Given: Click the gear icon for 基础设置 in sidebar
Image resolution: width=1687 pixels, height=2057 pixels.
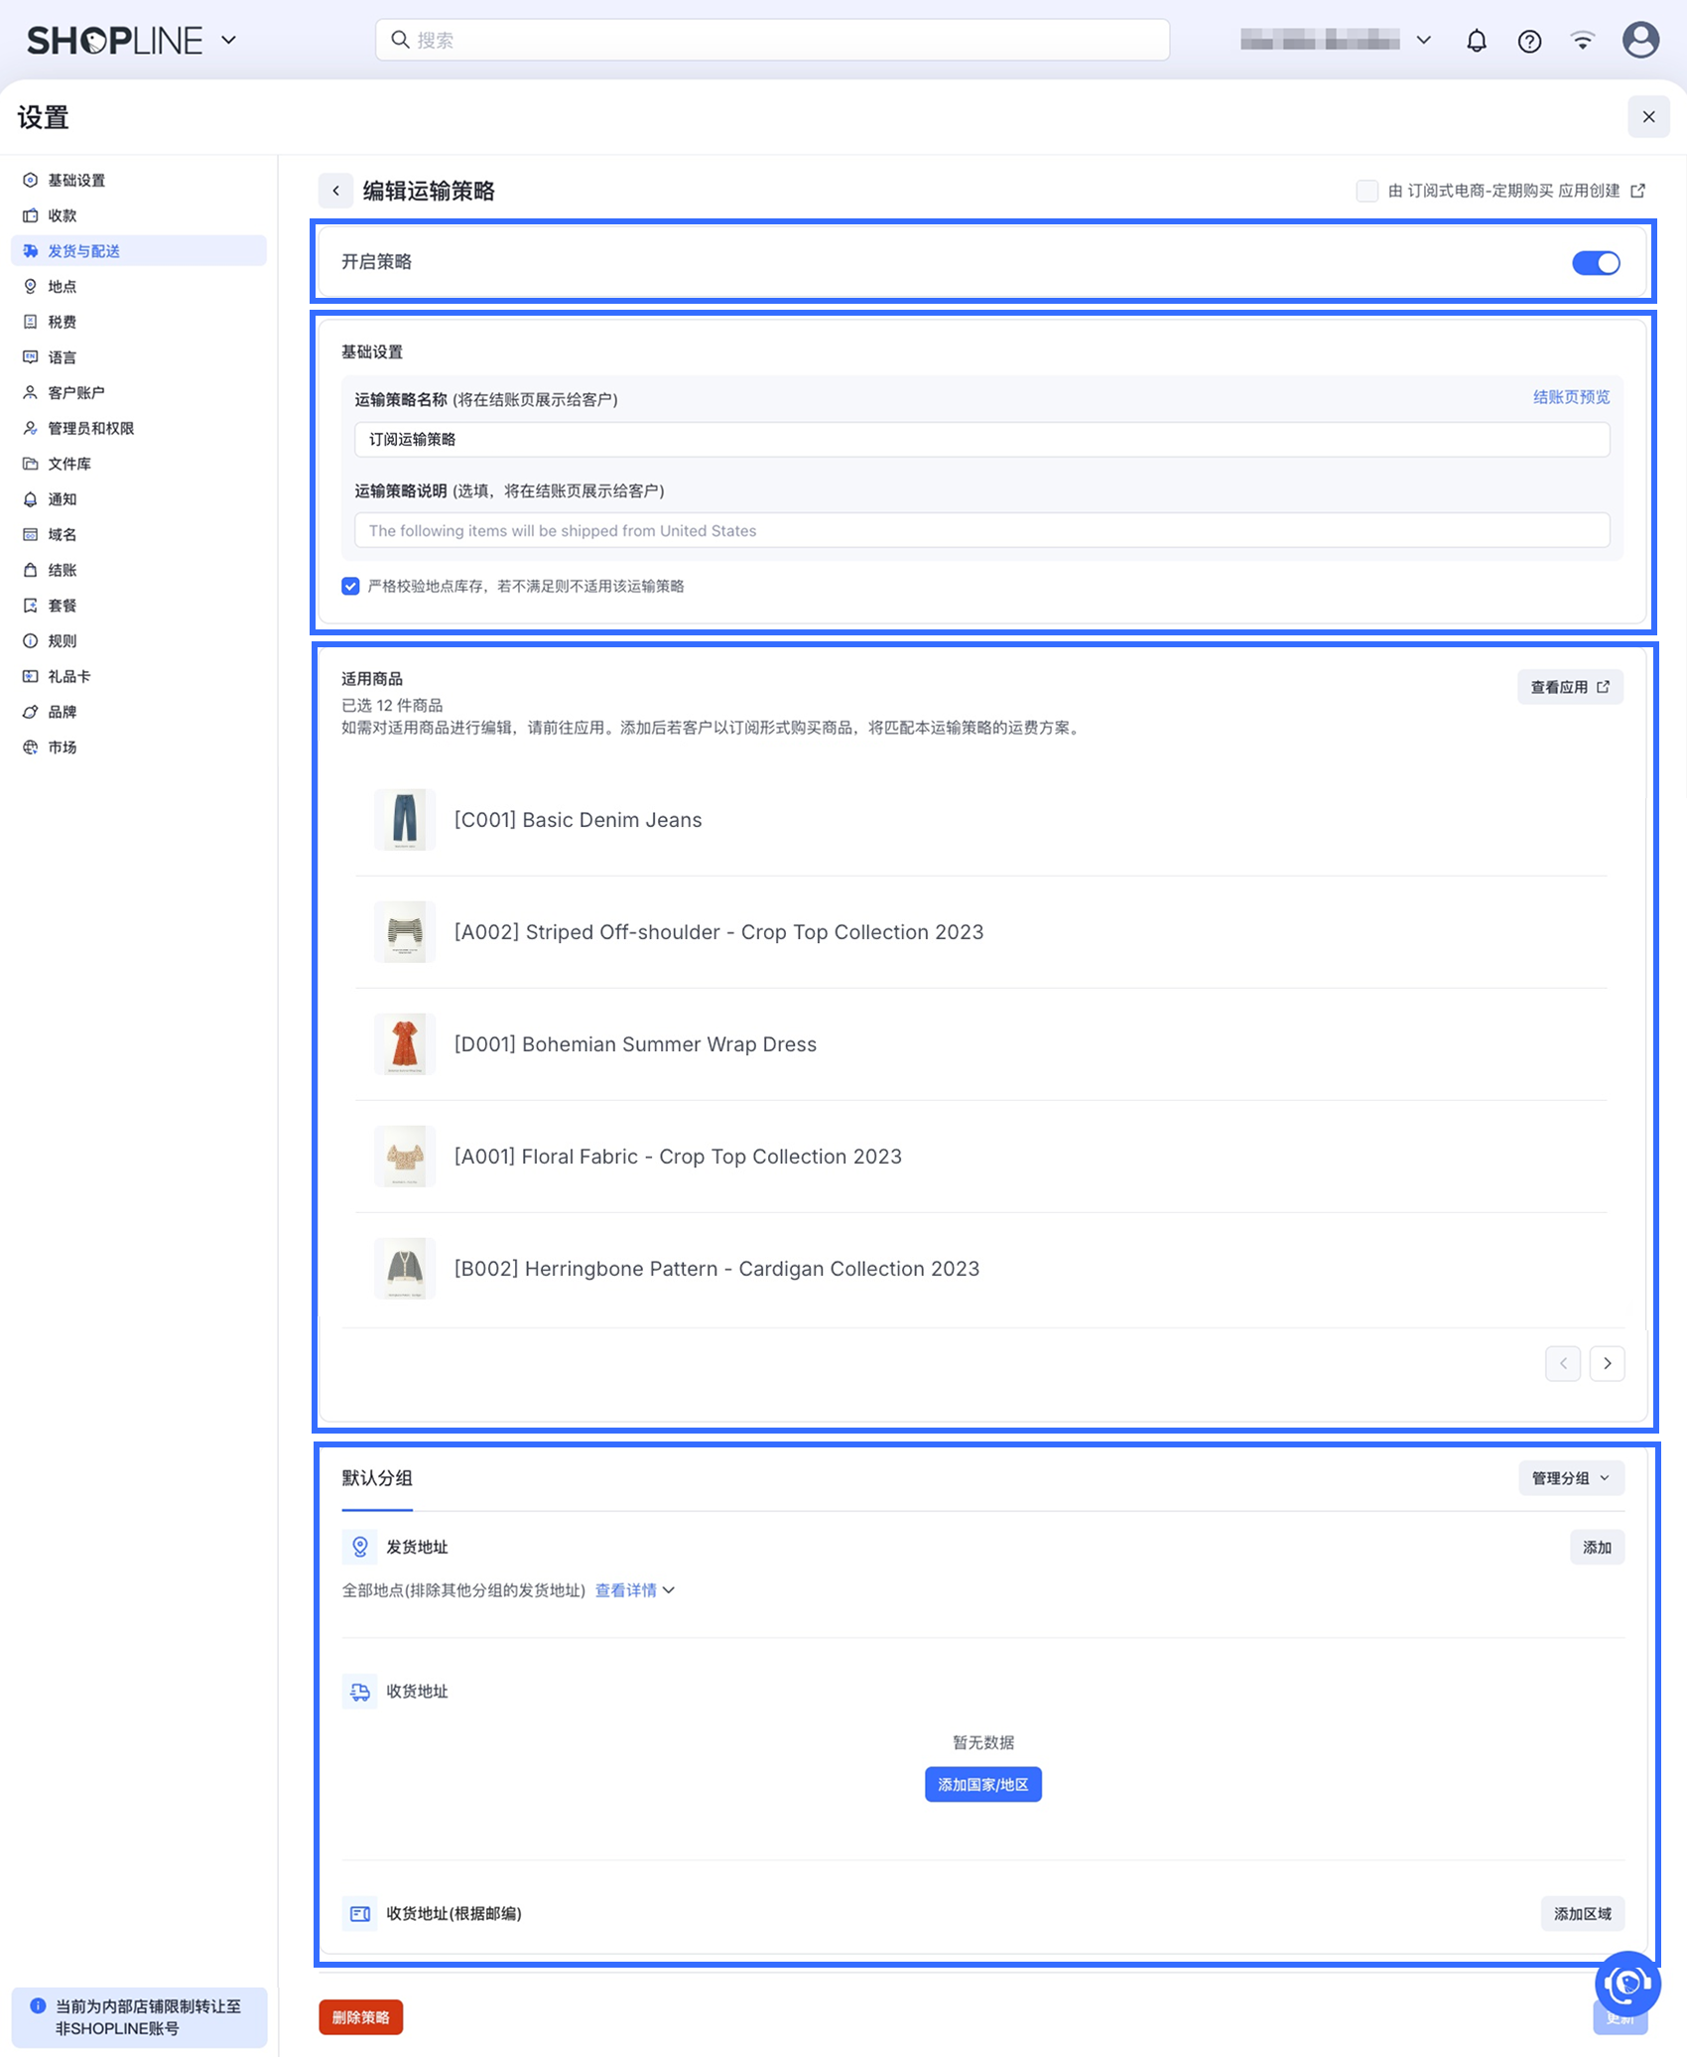Looking at the screenshot, I should pyautogui.click(x=31, y=180).
